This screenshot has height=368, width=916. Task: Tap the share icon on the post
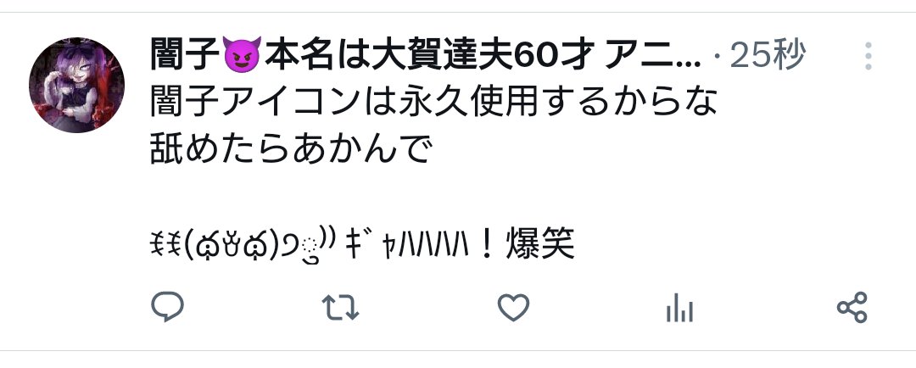(852, 307)
